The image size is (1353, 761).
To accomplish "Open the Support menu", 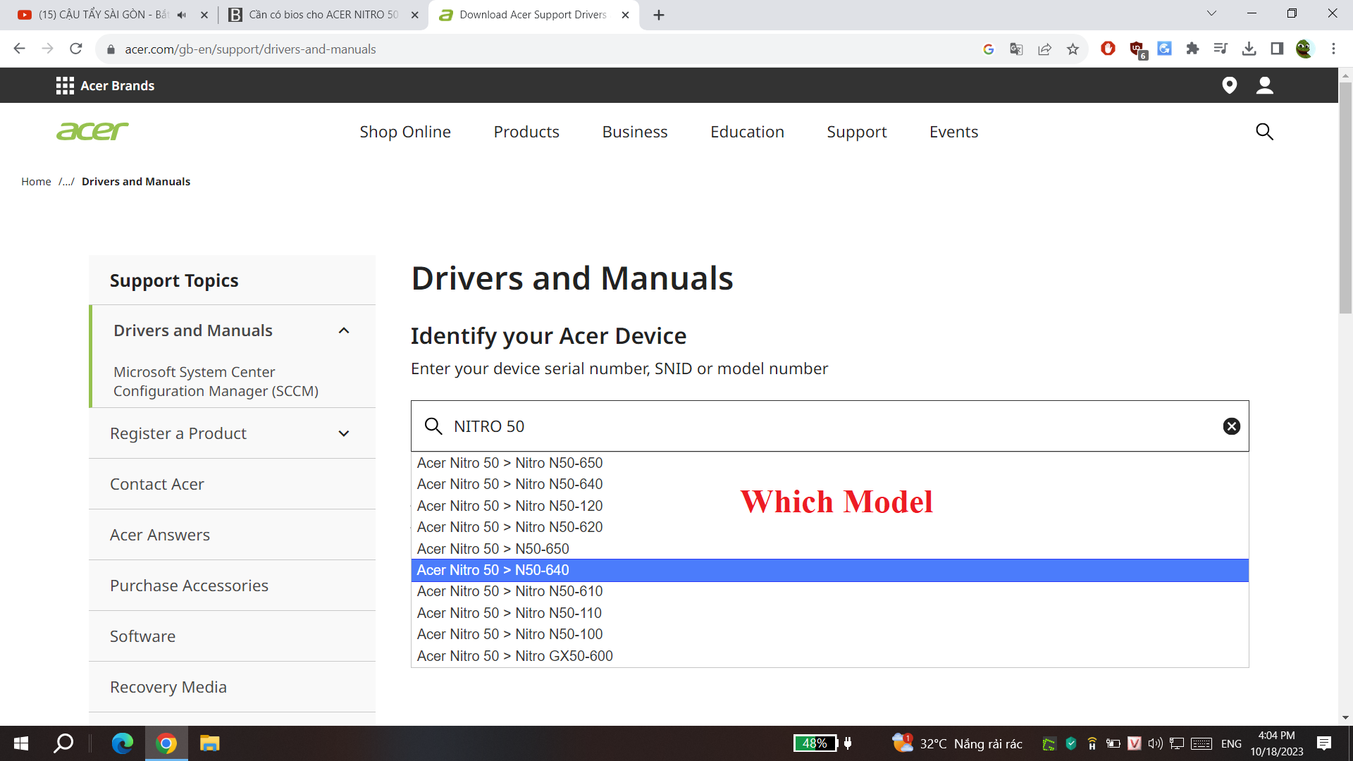I will [x=857, y=132].
